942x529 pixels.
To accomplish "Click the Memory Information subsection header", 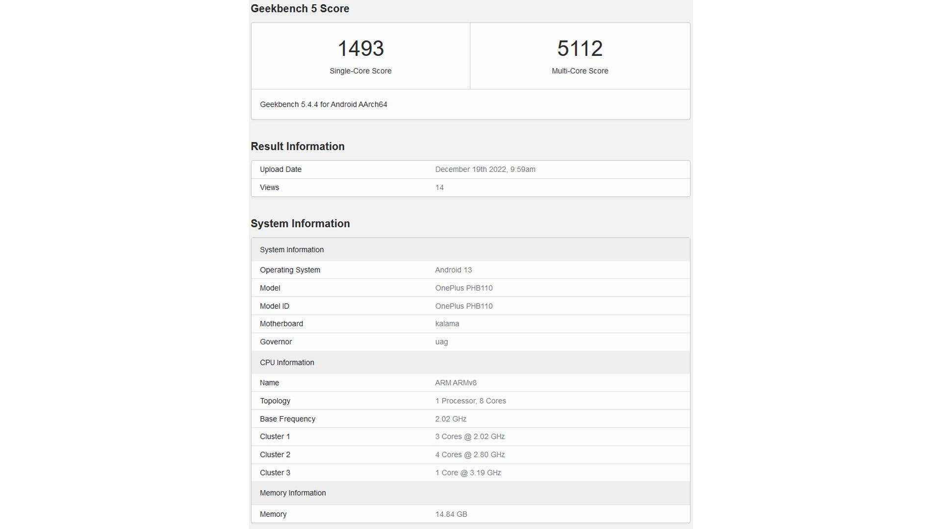I will tap(293, 493).
